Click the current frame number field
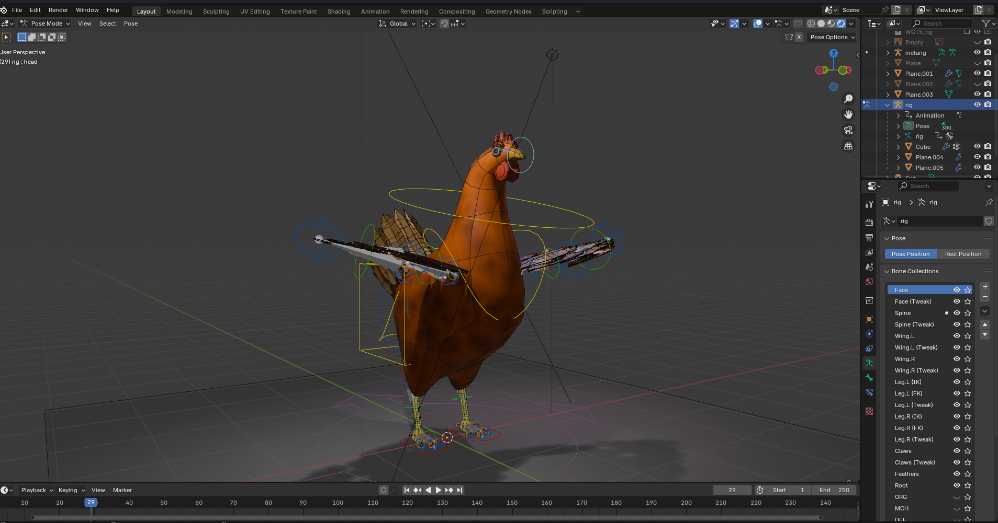The width and height of the screenshot is (998, 523). click(x=732, y=490)
